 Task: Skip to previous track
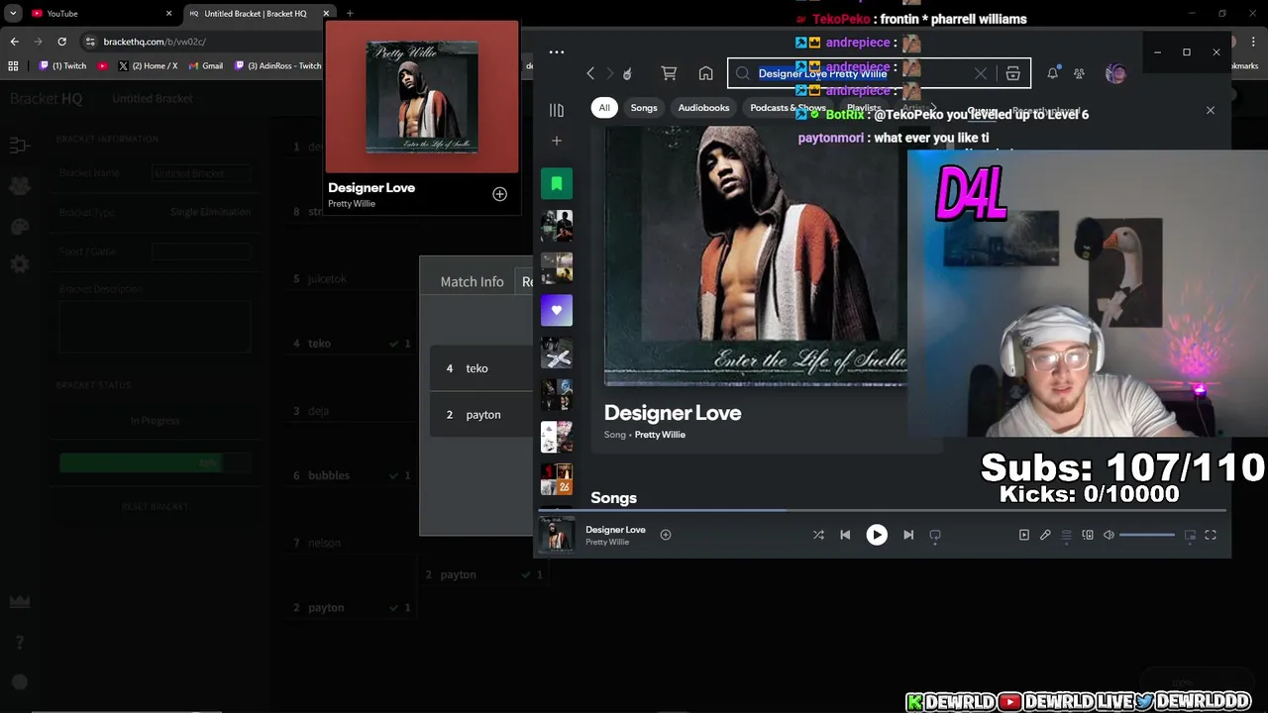(845, 535)
